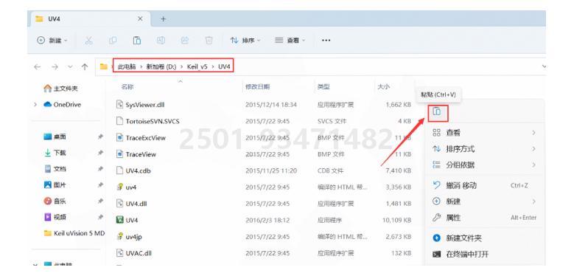Sort by the 名称 column header
This screenshot has height=276, width=574.
(127, 87)
